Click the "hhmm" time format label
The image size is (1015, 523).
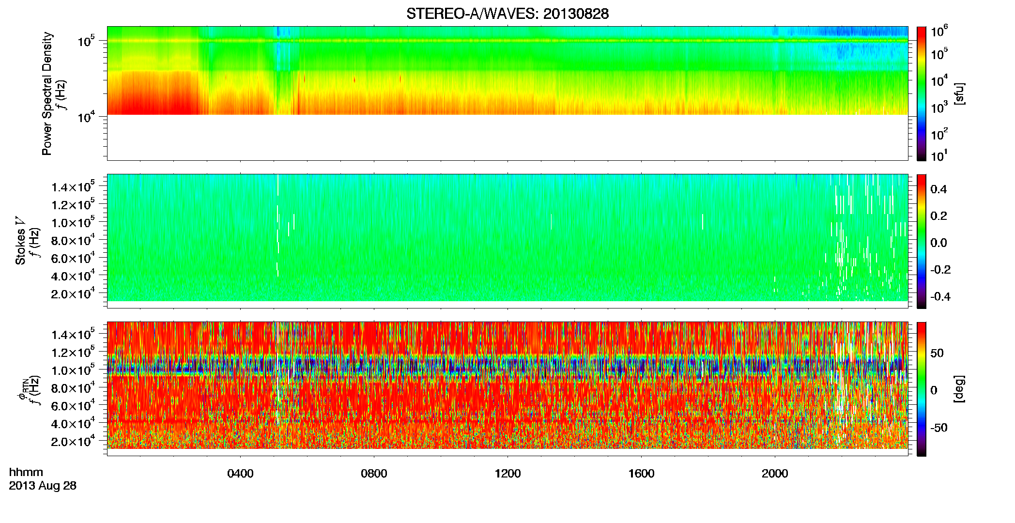tap(26, 473)
